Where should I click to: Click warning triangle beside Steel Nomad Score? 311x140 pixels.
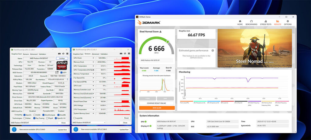click(x=160, y=32)
